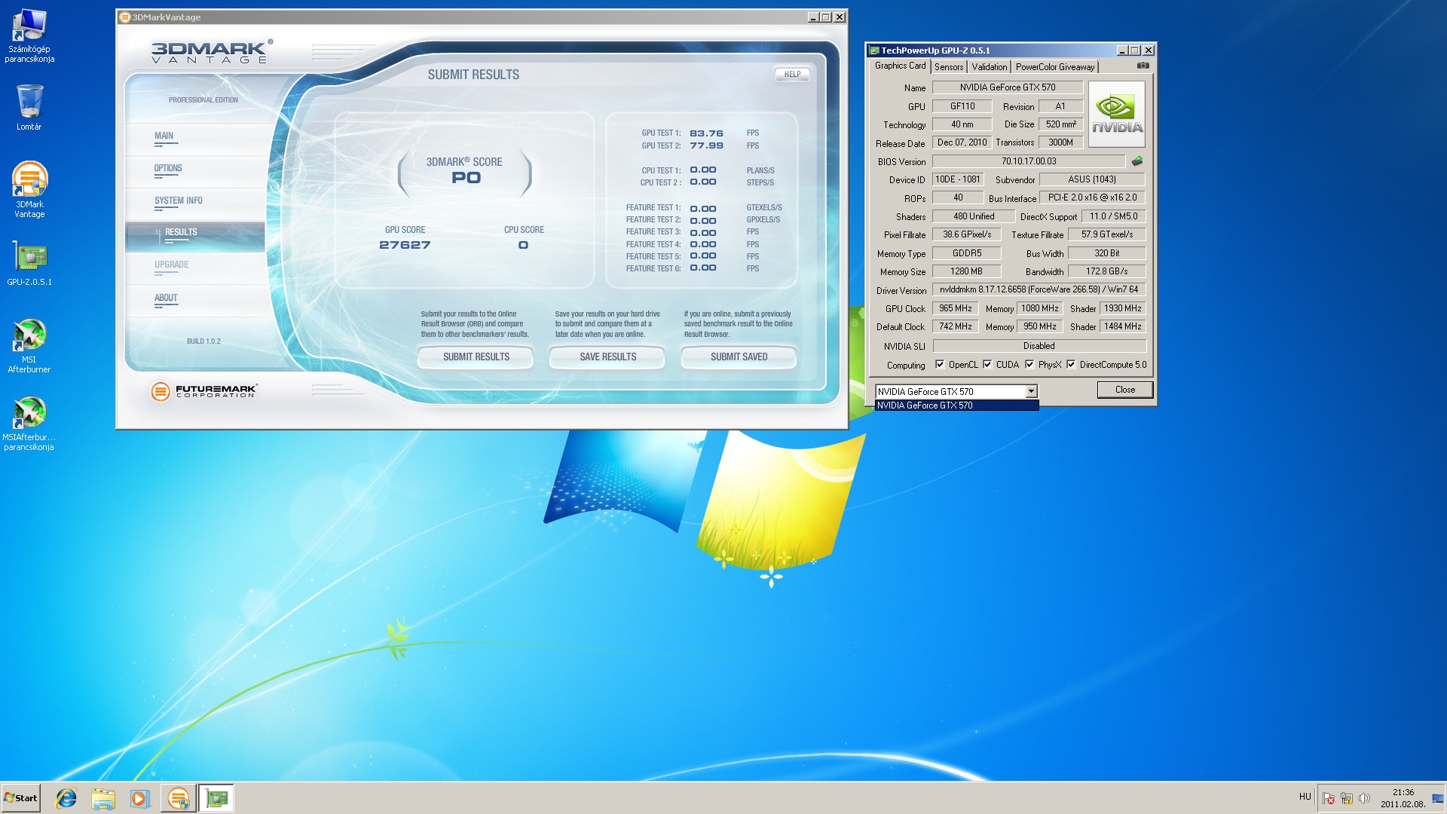1447x814 pixels.
Task: Switch to the Sensors tab
Action: coord(949,67)
